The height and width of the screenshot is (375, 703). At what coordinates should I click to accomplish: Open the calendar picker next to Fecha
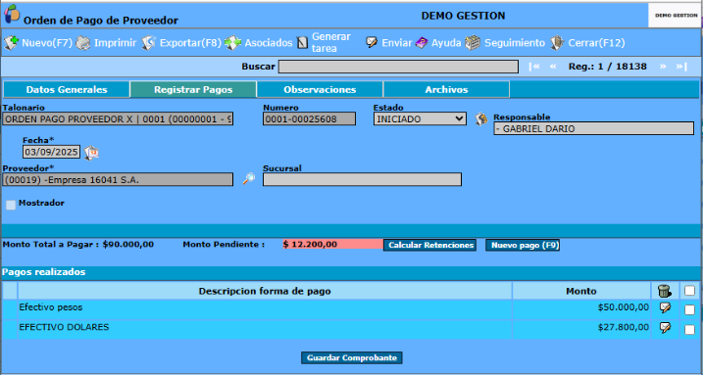[91, 153]
